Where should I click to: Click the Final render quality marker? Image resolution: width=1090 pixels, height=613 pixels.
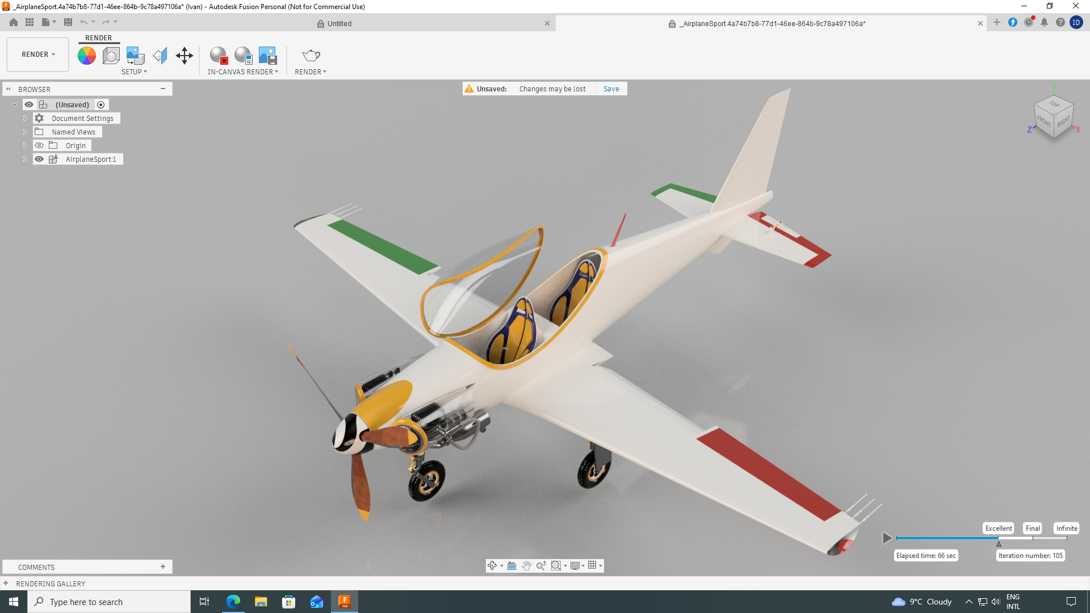point(1032,528)
